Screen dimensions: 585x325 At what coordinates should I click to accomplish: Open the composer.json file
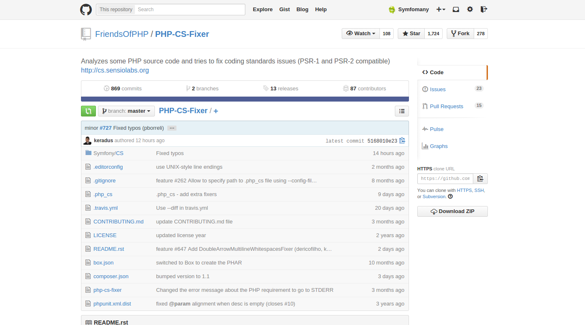pyautogui.click(x=111, y=276)
